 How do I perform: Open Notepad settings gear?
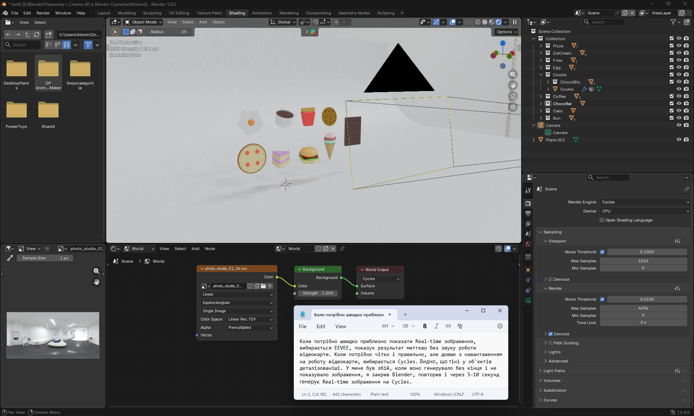pyautogui.click(x=500, y=326)
